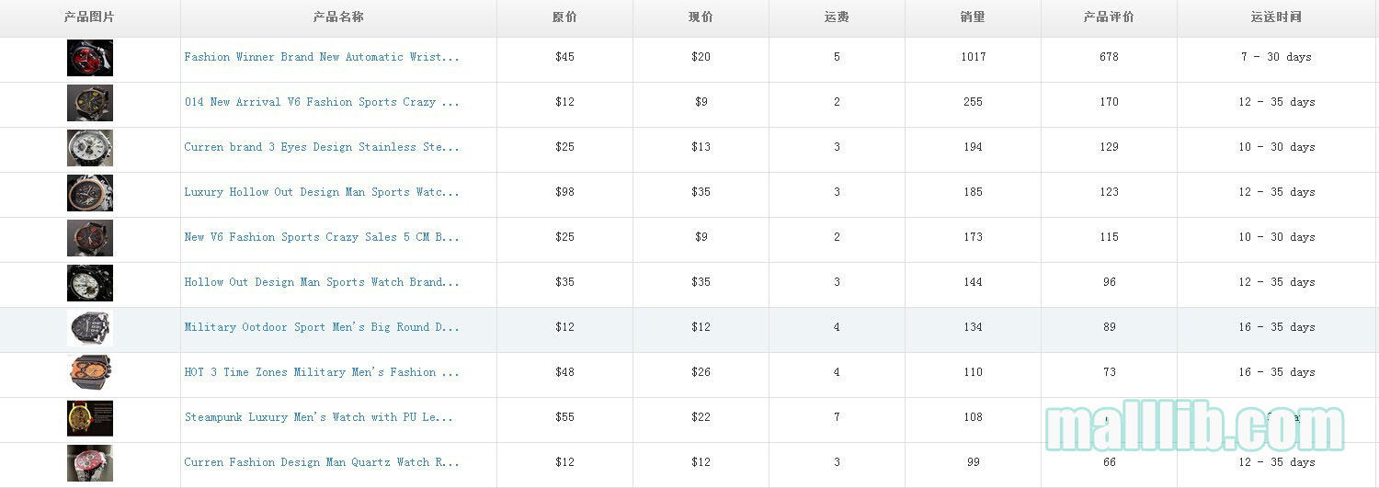Click the orange 3 Time Zones watch thumbnail

90,373
